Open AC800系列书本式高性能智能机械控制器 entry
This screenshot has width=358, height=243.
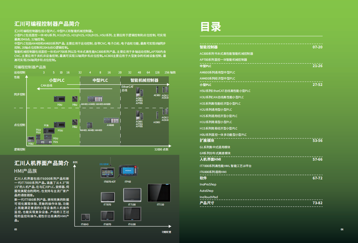tap(226, 53)
